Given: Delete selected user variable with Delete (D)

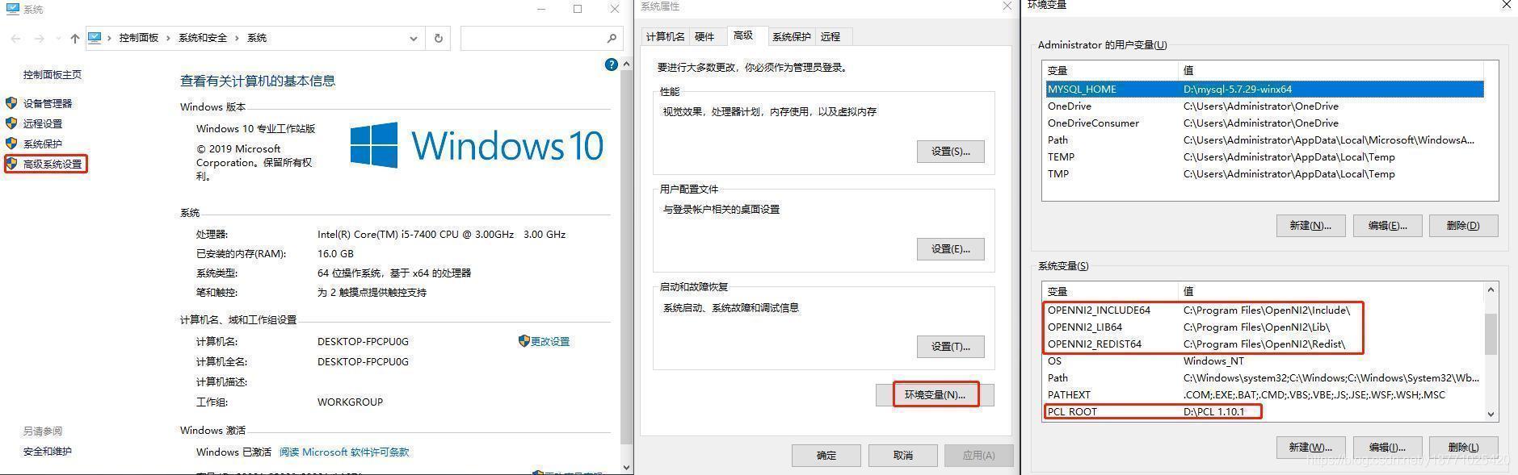Looking at the screenshot, I should (x=1463, y=225).
